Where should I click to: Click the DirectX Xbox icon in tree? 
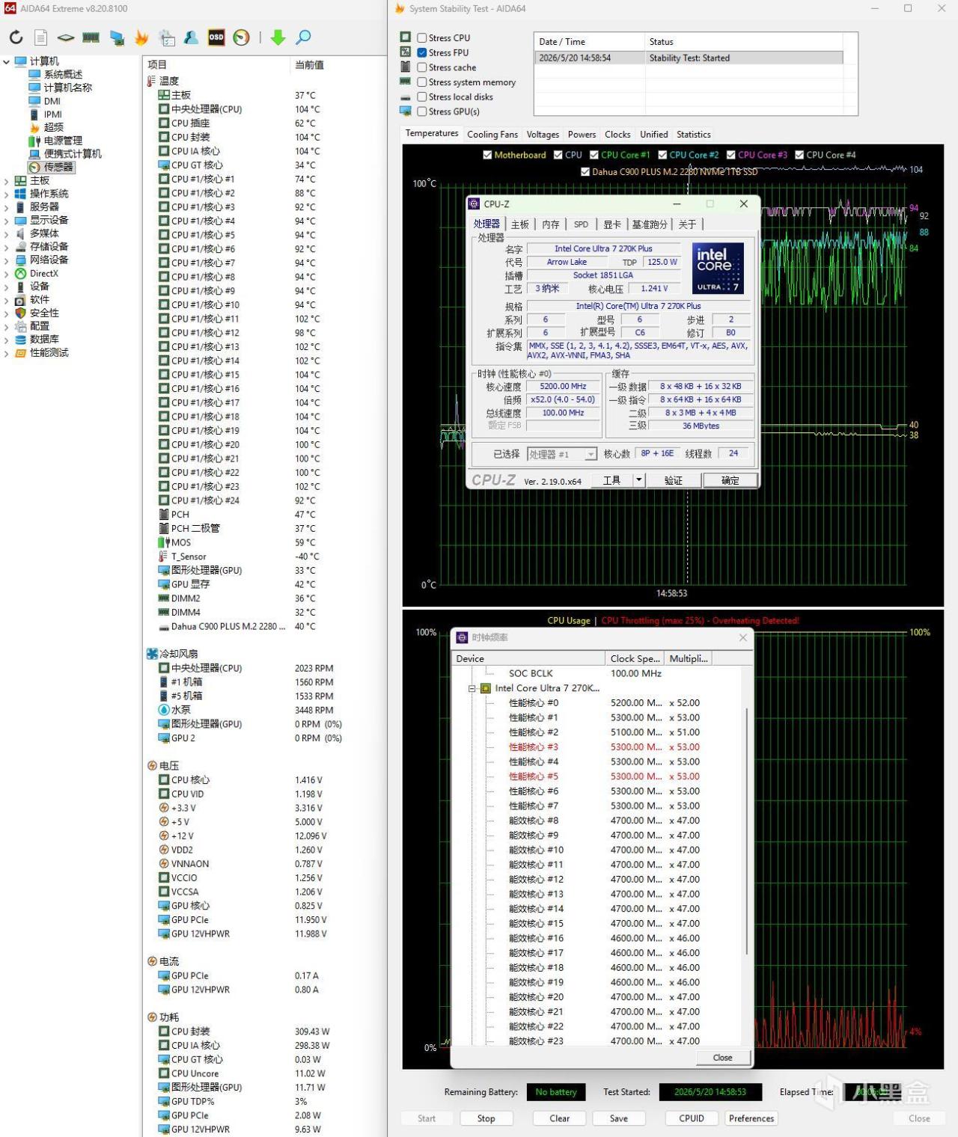[21, 273]
